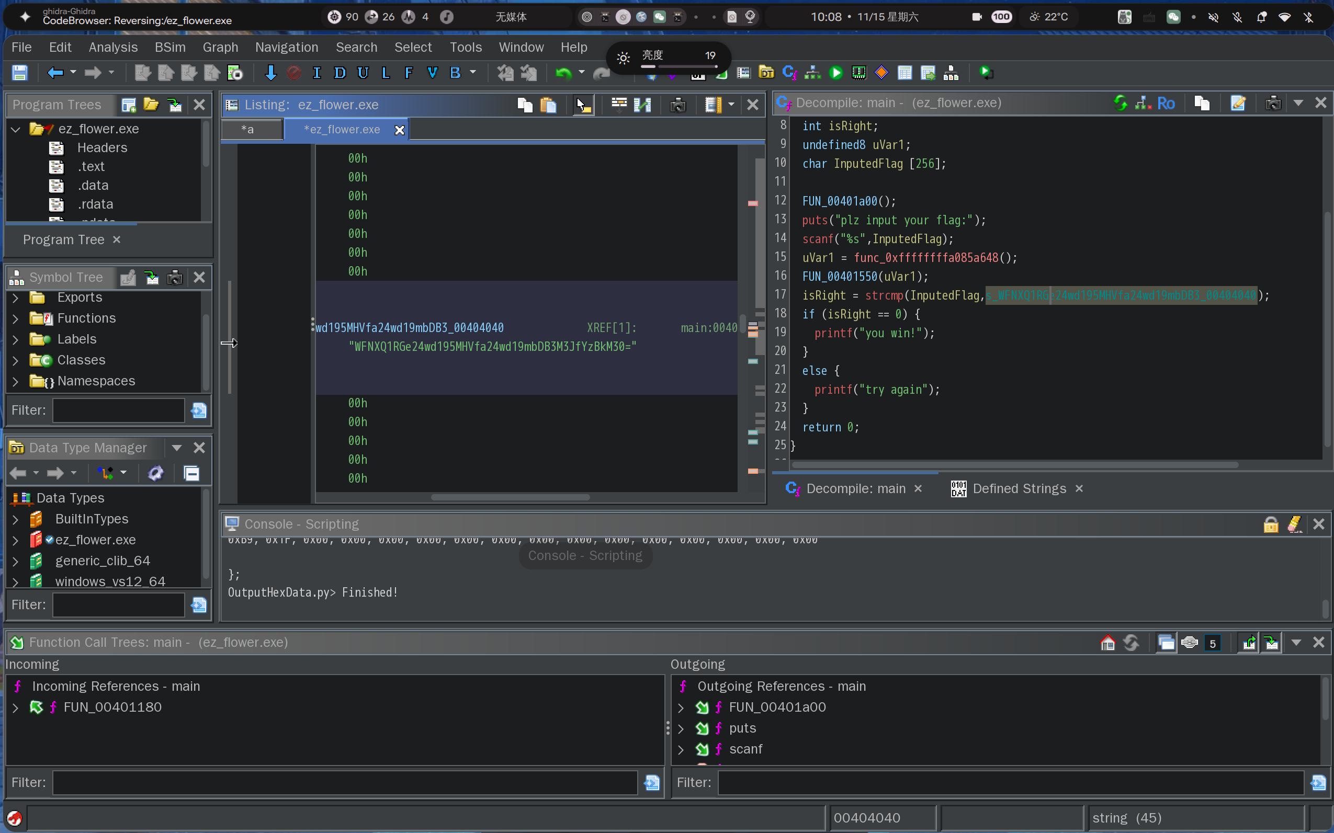1334x833 pixels.
Task: Expand the Functions folder in Symbol Tree
Action: 15,318
